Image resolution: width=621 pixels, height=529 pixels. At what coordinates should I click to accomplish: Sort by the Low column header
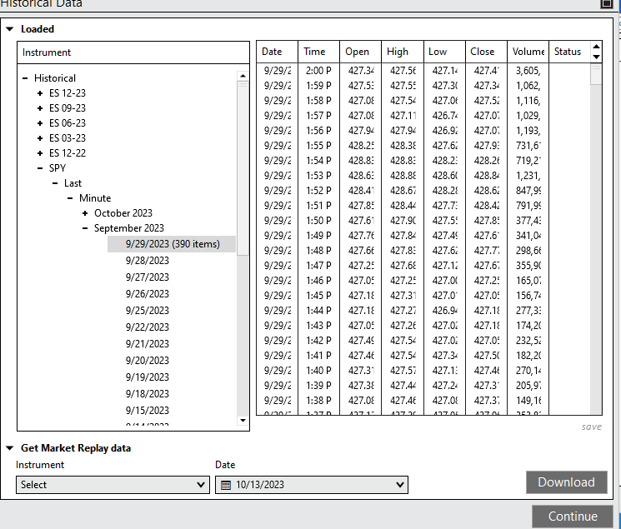pyautogui.click(x=444, y=52)
